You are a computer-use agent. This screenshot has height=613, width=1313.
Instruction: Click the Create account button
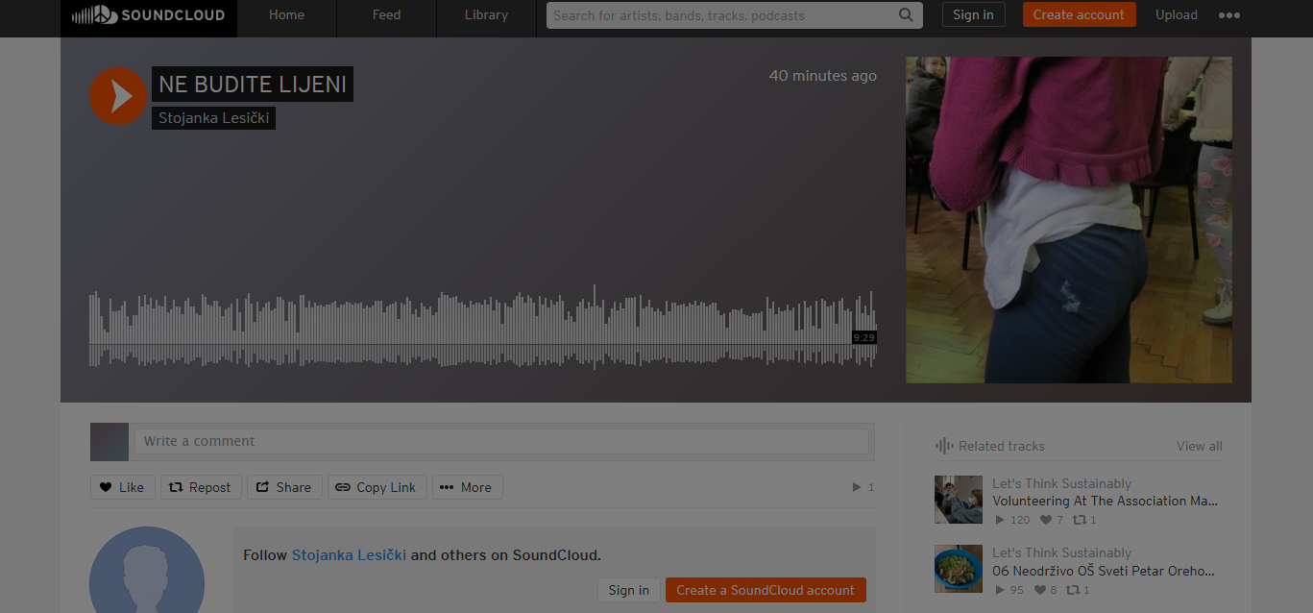pos(1079,14)
